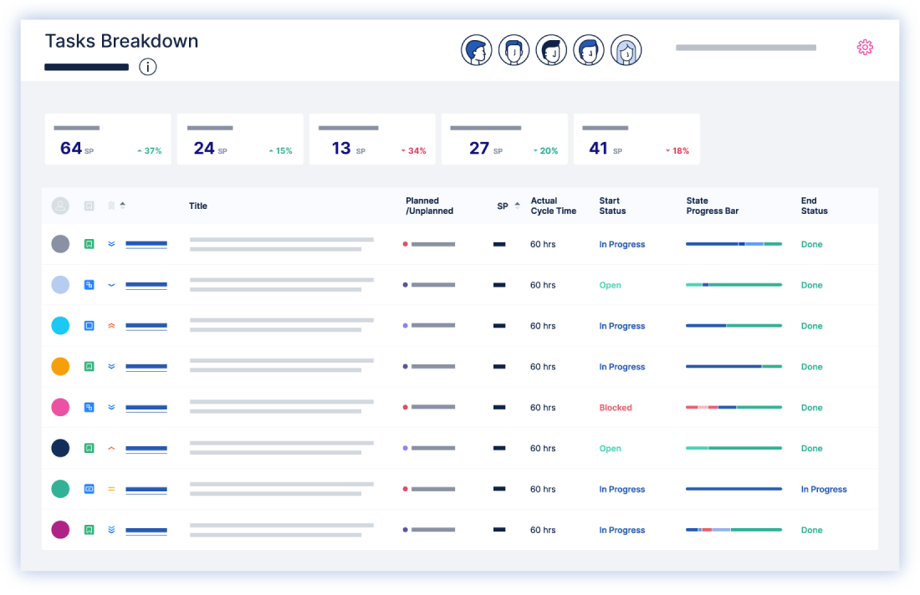Open the 41 SP summary card
920x595 pixels.
636,139
